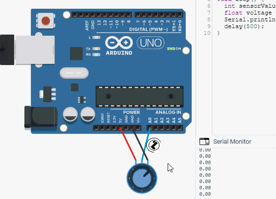Click the ATmega microcontroller chip
276x199 pixels.
[x=139, y=97]
